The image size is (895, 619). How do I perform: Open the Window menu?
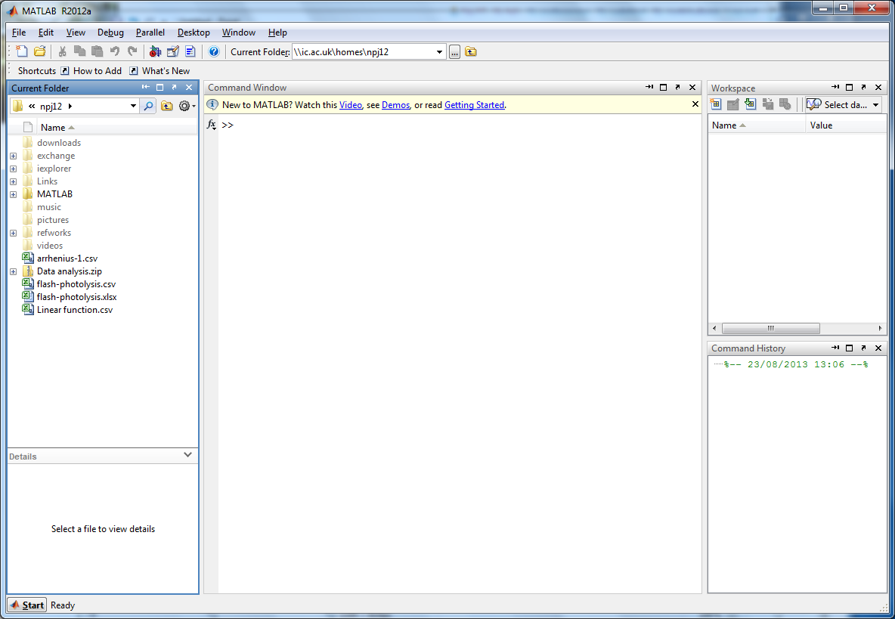[239, 32]
